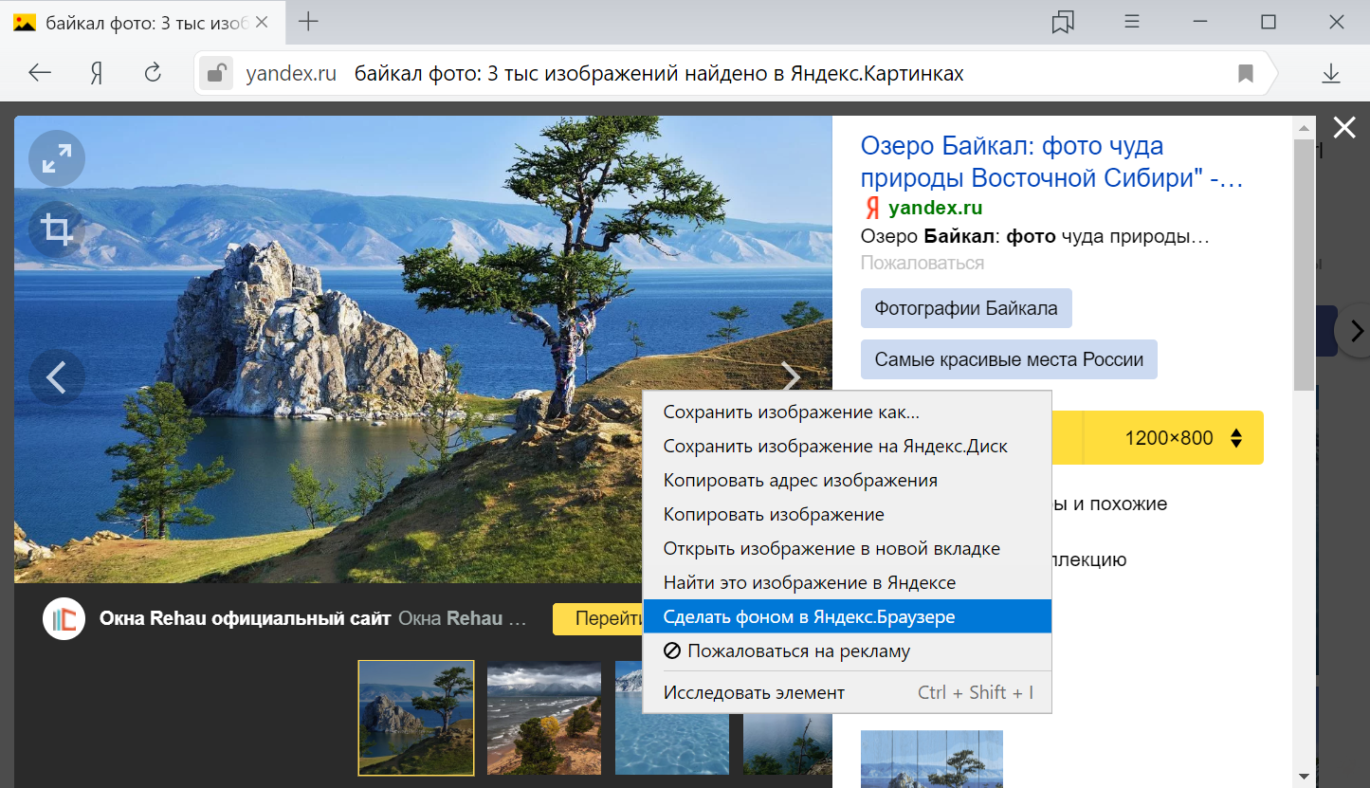Click the fullscreen expand icon on image
Screen dimensions: 1370x788
coord(57,157)
